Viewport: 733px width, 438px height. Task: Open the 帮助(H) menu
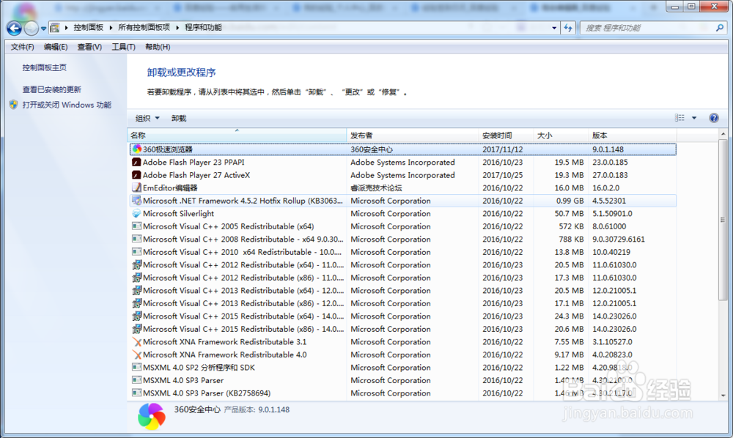pyautogui.click(x=158, y=47)
